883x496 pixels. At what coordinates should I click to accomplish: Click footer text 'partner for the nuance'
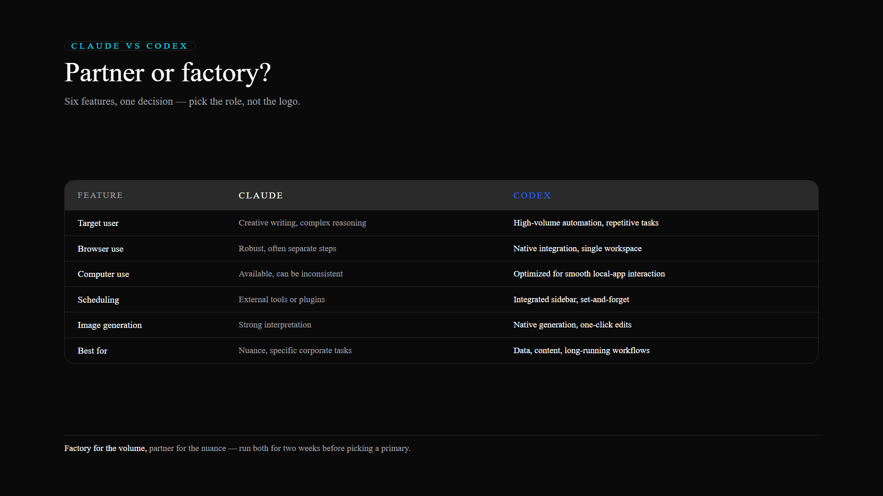(188, 448)
